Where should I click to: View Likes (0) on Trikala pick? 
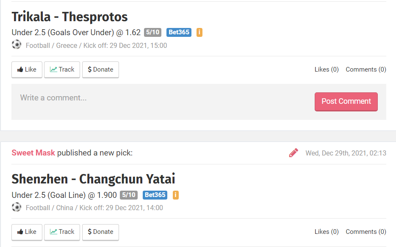pos(327,69)
